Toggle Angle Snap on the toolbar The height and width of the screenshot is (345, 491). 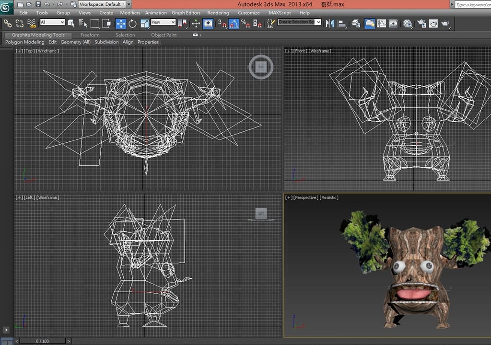[234, 23]
